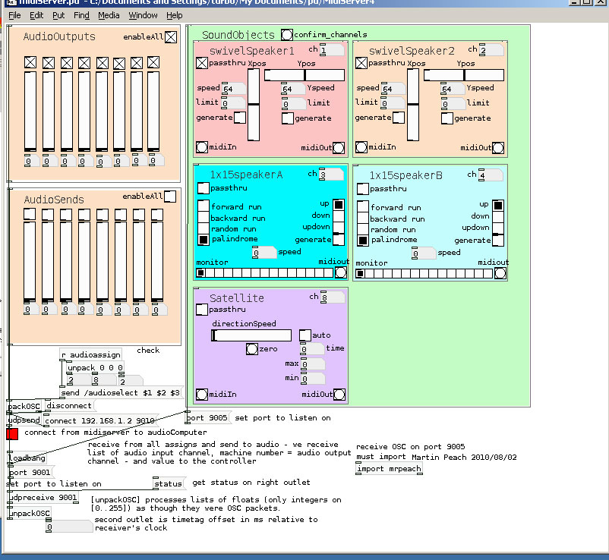
Task: Click the disconnect message box
Action: (68, 406)
